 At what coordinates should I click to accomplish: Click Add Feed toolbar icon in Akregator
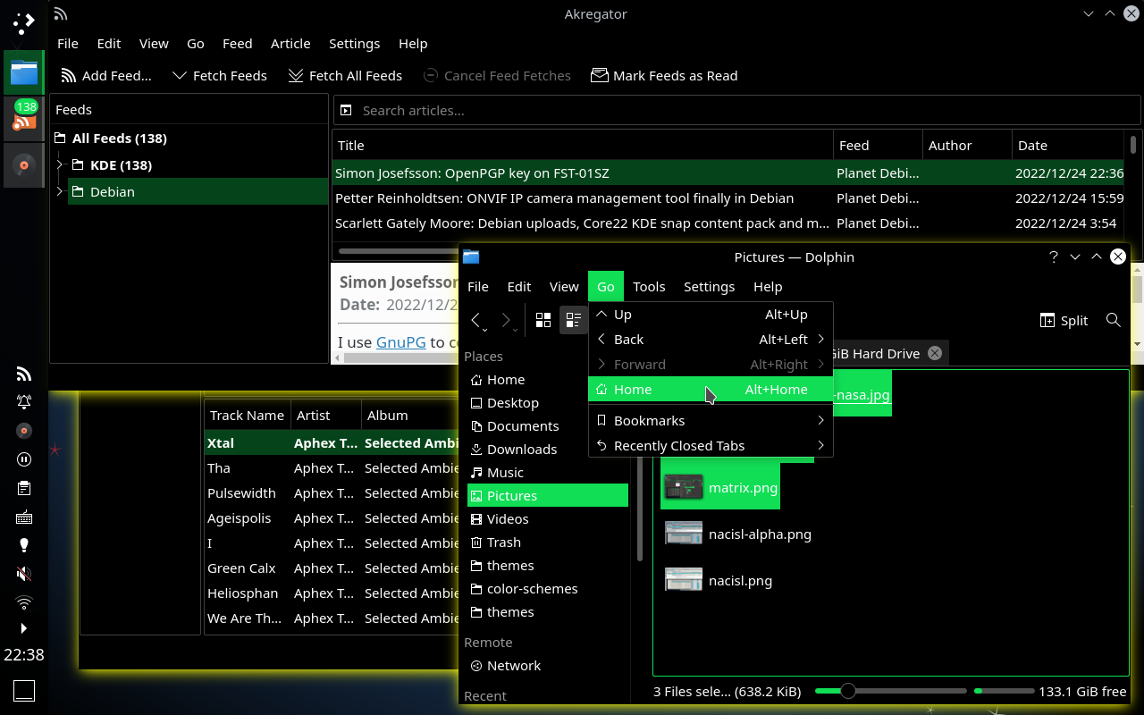[x=68, y=76]
